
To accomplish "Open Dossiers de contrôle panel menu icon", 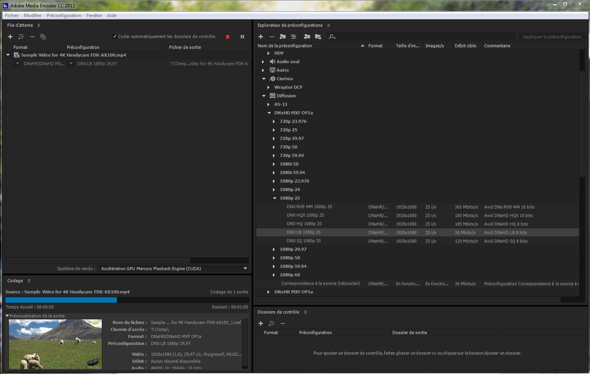I will tap(305, 312).
